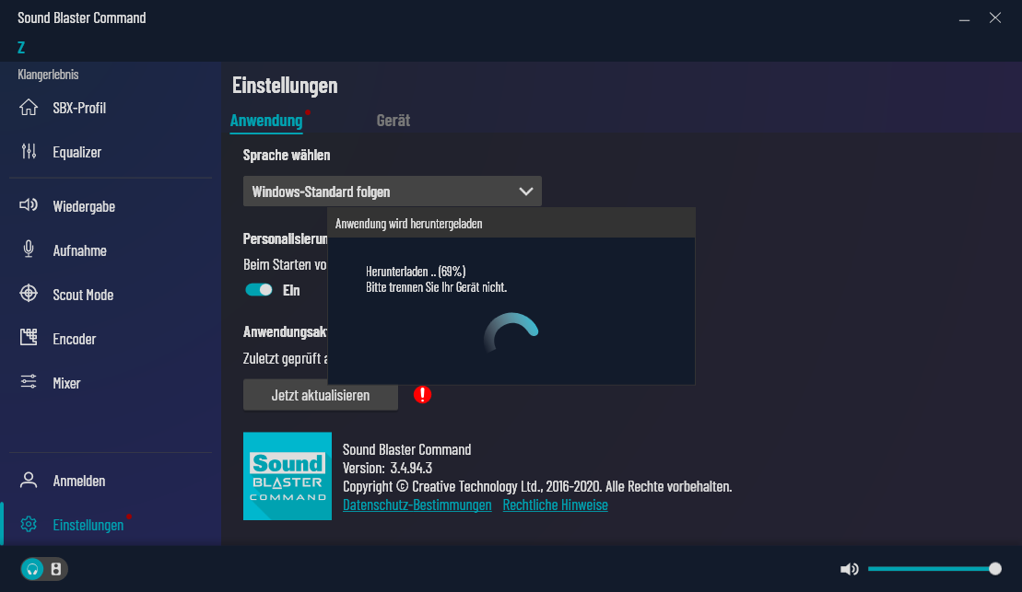1022x592 pixels.
Task: Switch to the Anwendung tab
Action: (x=266, y=121)
